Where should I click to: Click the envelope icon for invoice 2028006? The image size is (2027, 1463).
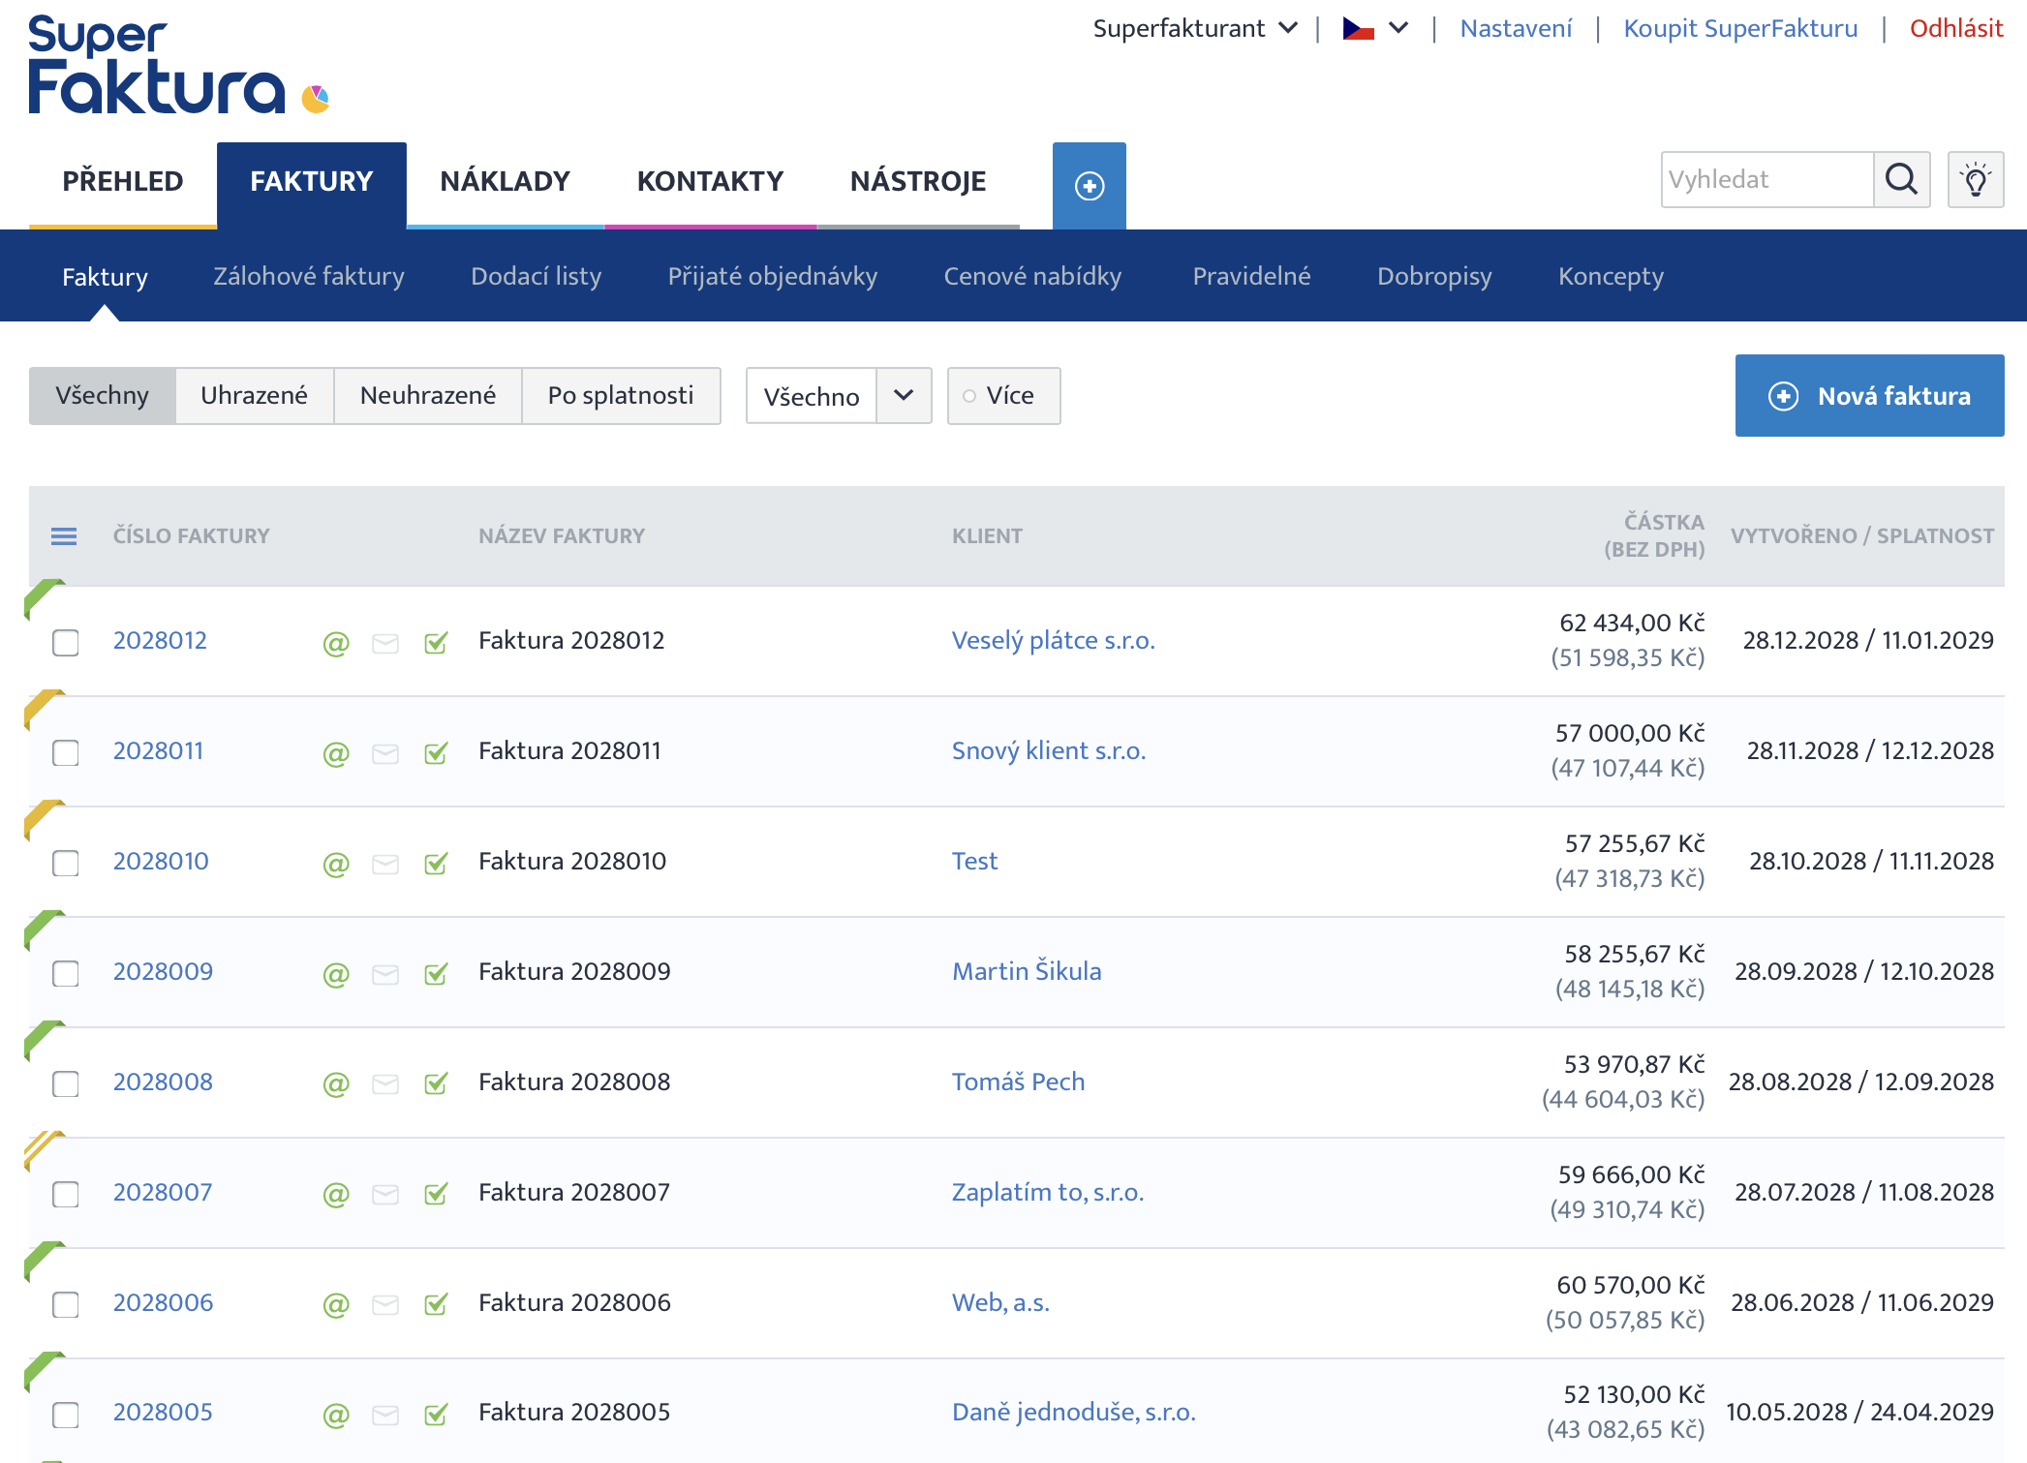pyautogui.click(x=385, y=1305)
